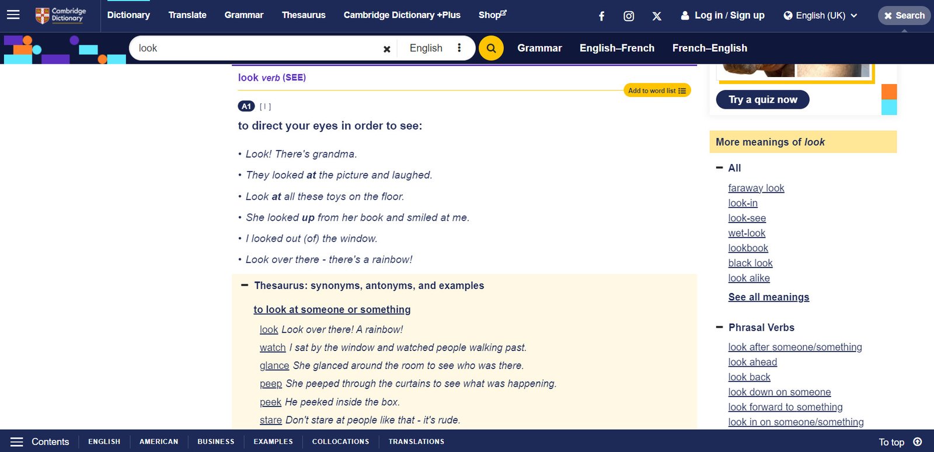Switch to Grammar search dataset

tap(539, 48)
